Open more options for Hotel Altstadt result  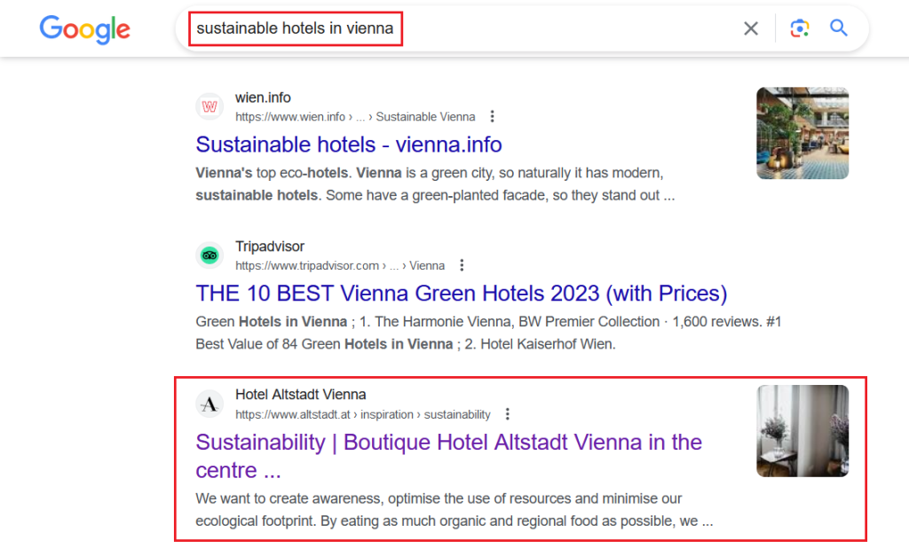tap(508, 414)
